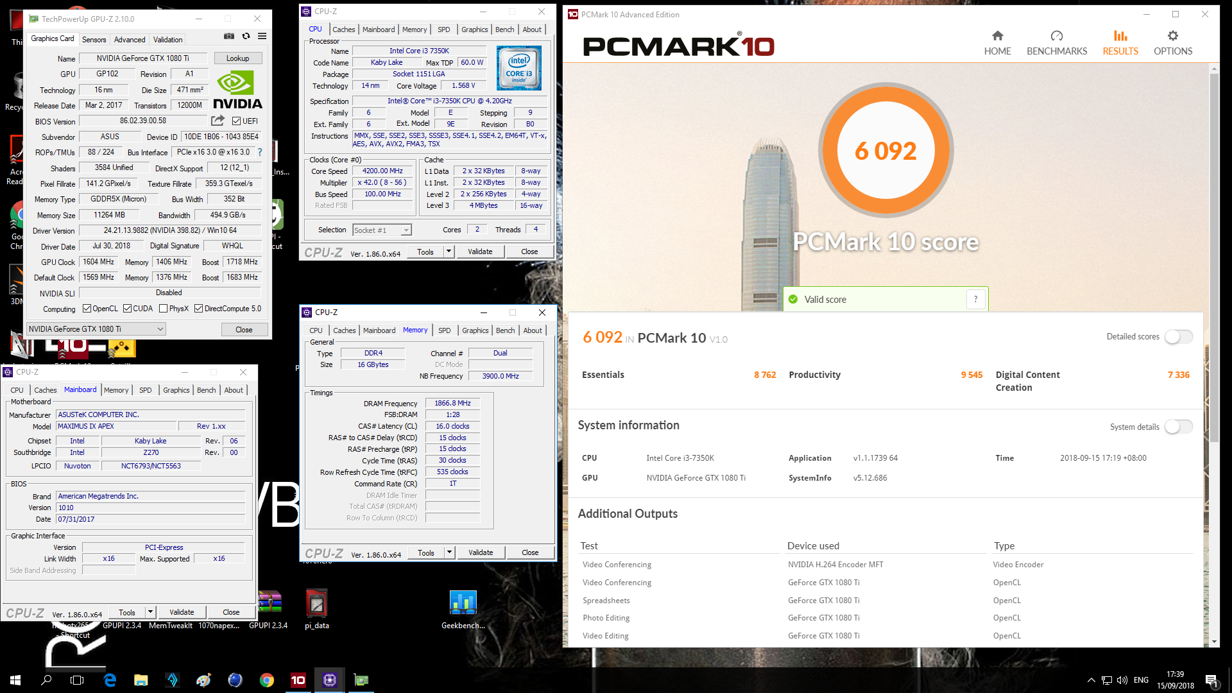Click the system tray network icon
Viewport: 1232px width, 693px height.
point(1107,680)
